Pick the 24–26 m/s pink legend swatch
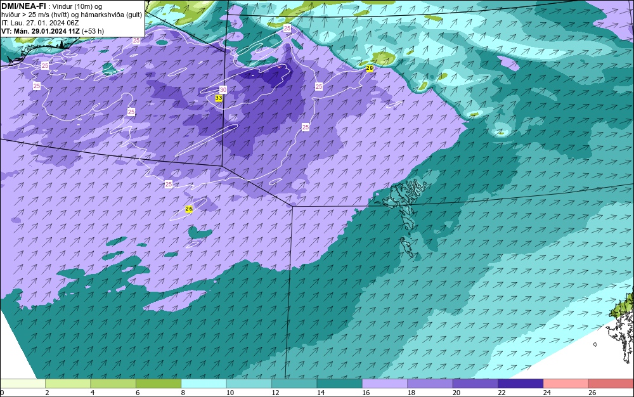Viewport: 634px width, 397px height. (x=566, y=384)
